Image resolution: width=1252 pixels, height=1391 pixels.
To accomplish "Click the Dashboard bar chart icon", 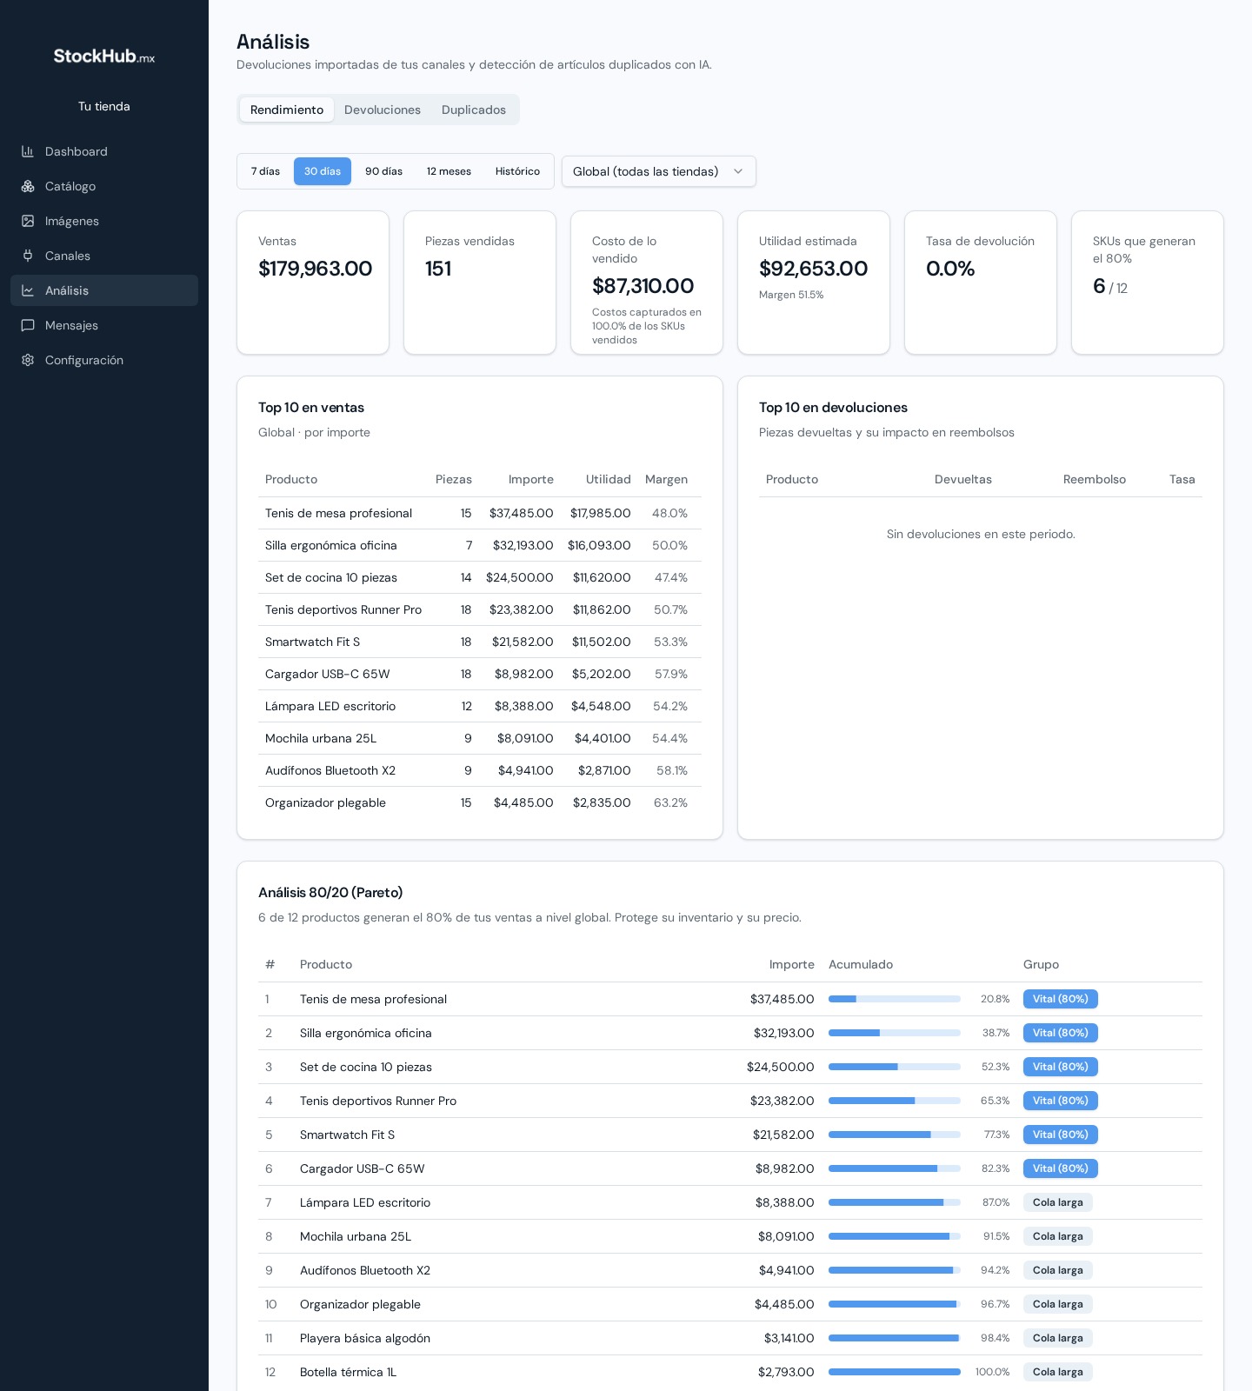I will pyautogui.click(x=28, y=151).
